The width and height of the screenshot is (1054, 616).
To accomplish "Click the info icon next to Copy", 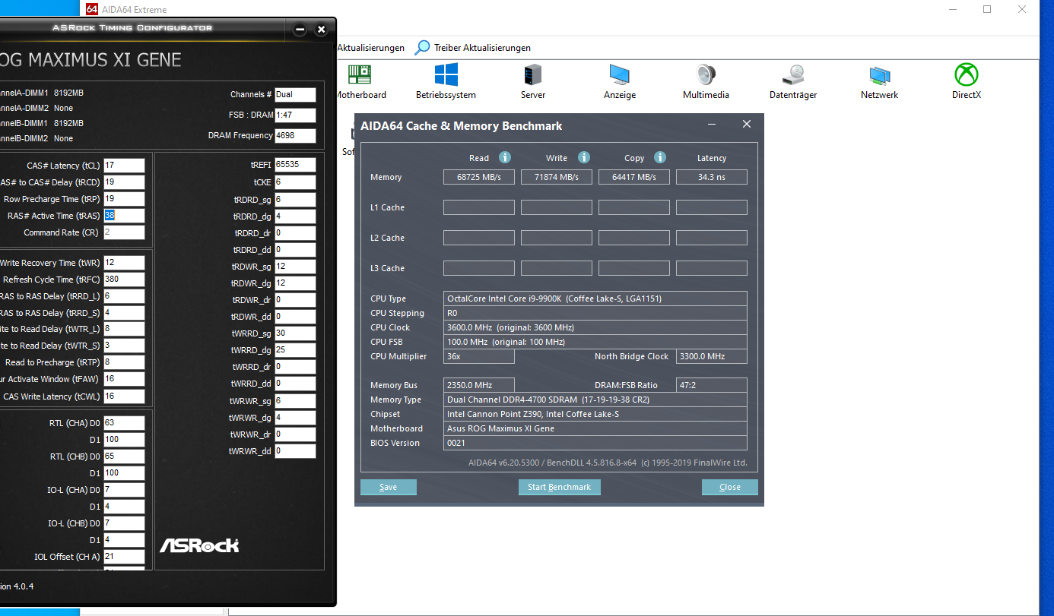I will (x=660, y=157).
